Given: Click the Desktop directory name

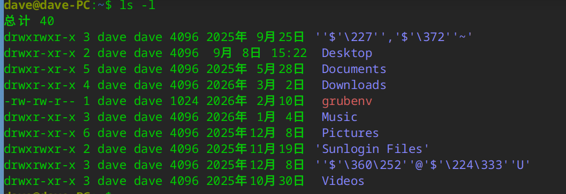Looking at the screenshot, I should point(347,53).
